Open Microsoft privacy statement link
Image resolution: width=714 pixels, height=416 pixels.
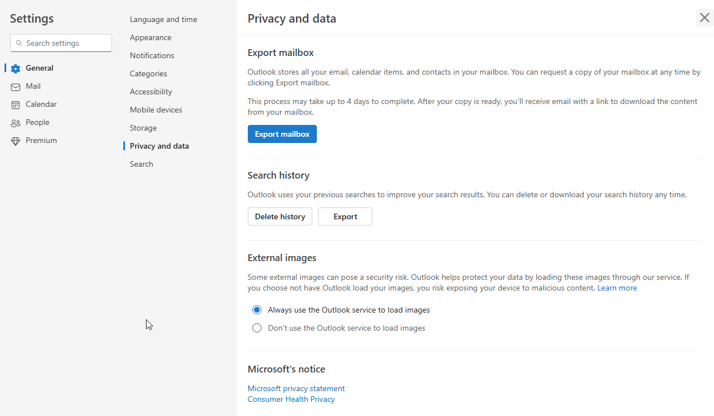(296, 388)
